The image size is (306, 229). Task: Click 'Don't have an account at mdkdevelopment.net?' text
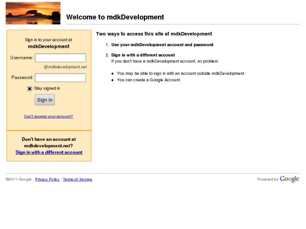(49, 142)
